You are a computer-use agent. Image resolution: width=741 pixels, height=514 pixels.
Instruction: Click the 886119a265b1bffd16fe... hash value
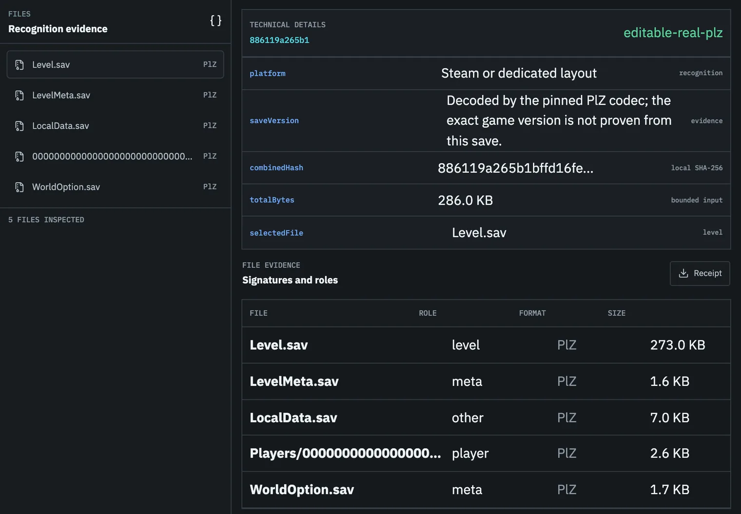(x=515, y=168)
